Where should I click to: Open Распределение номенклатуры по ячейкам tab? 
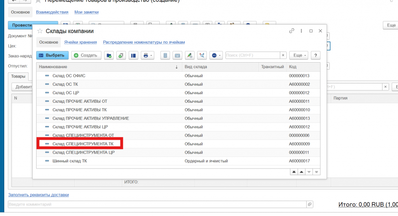pyautogui.click(x=144, y=42)
